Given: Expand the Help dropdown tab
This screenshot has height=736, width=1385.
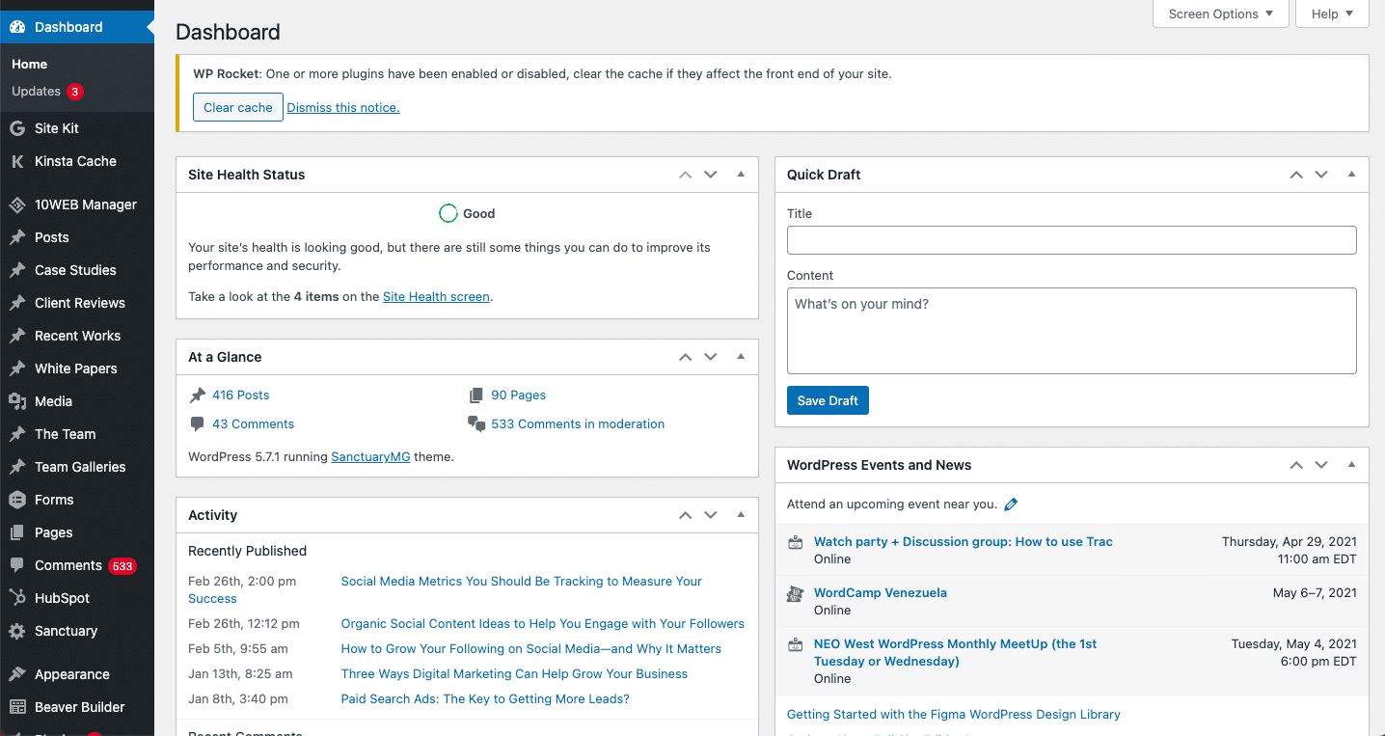Looking at the screenshot, I should 1333,14.
